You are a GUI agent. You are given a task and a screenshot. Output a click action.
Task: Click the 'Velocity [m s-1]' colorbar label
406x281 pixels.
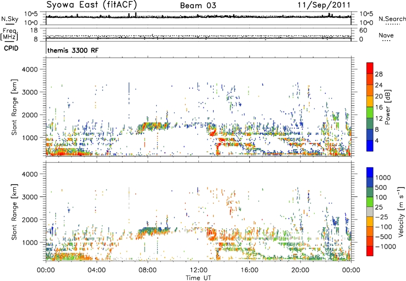[x=401, y=212]
